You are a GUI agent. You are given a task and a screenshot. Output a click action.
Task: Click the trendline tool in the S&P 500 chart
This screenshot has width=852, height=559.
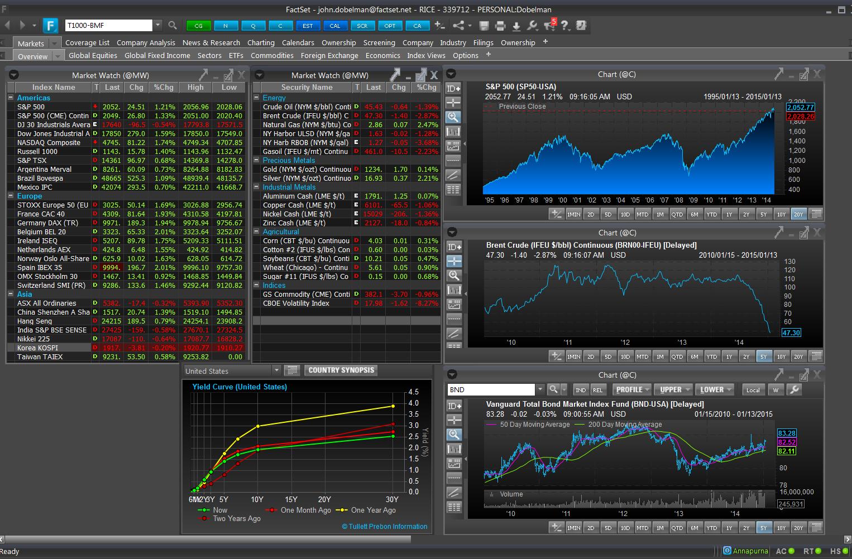point(453,175)
